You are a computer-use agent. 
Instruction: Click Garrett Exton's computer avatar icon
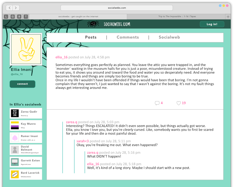[x=15, y=162]
